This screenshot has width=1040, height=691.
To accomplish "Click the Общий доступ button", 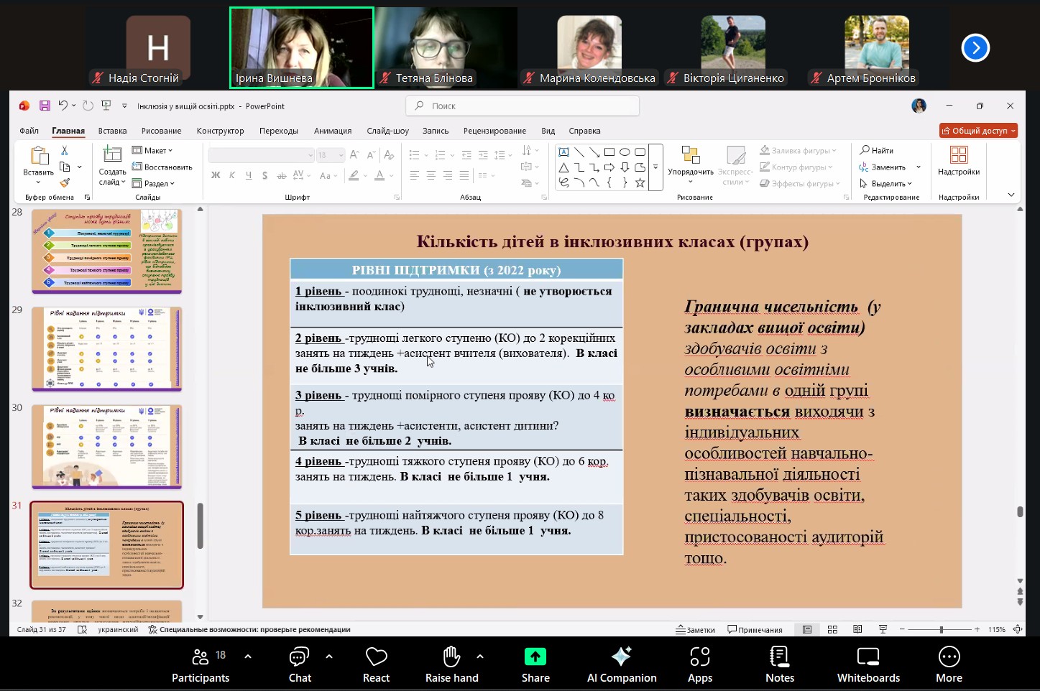I will point(978,131).
